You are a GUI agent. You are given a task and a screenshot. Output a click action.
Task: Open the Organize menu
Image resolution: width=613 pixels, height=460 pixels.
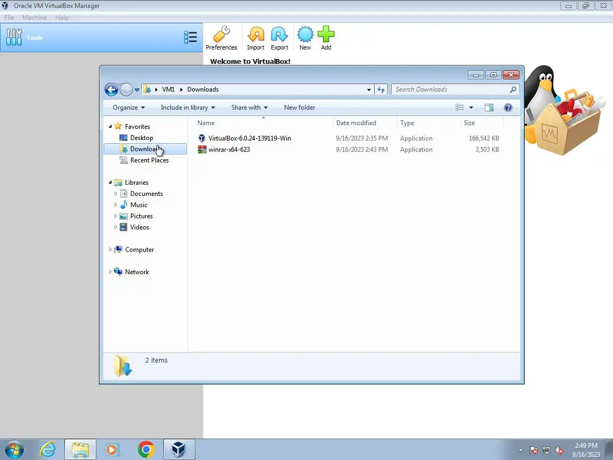tap(129, 108)
